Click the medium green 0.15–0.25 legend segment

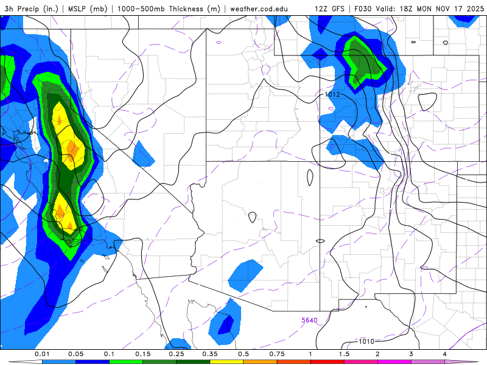pyautogui.click(x=159, y=362)
